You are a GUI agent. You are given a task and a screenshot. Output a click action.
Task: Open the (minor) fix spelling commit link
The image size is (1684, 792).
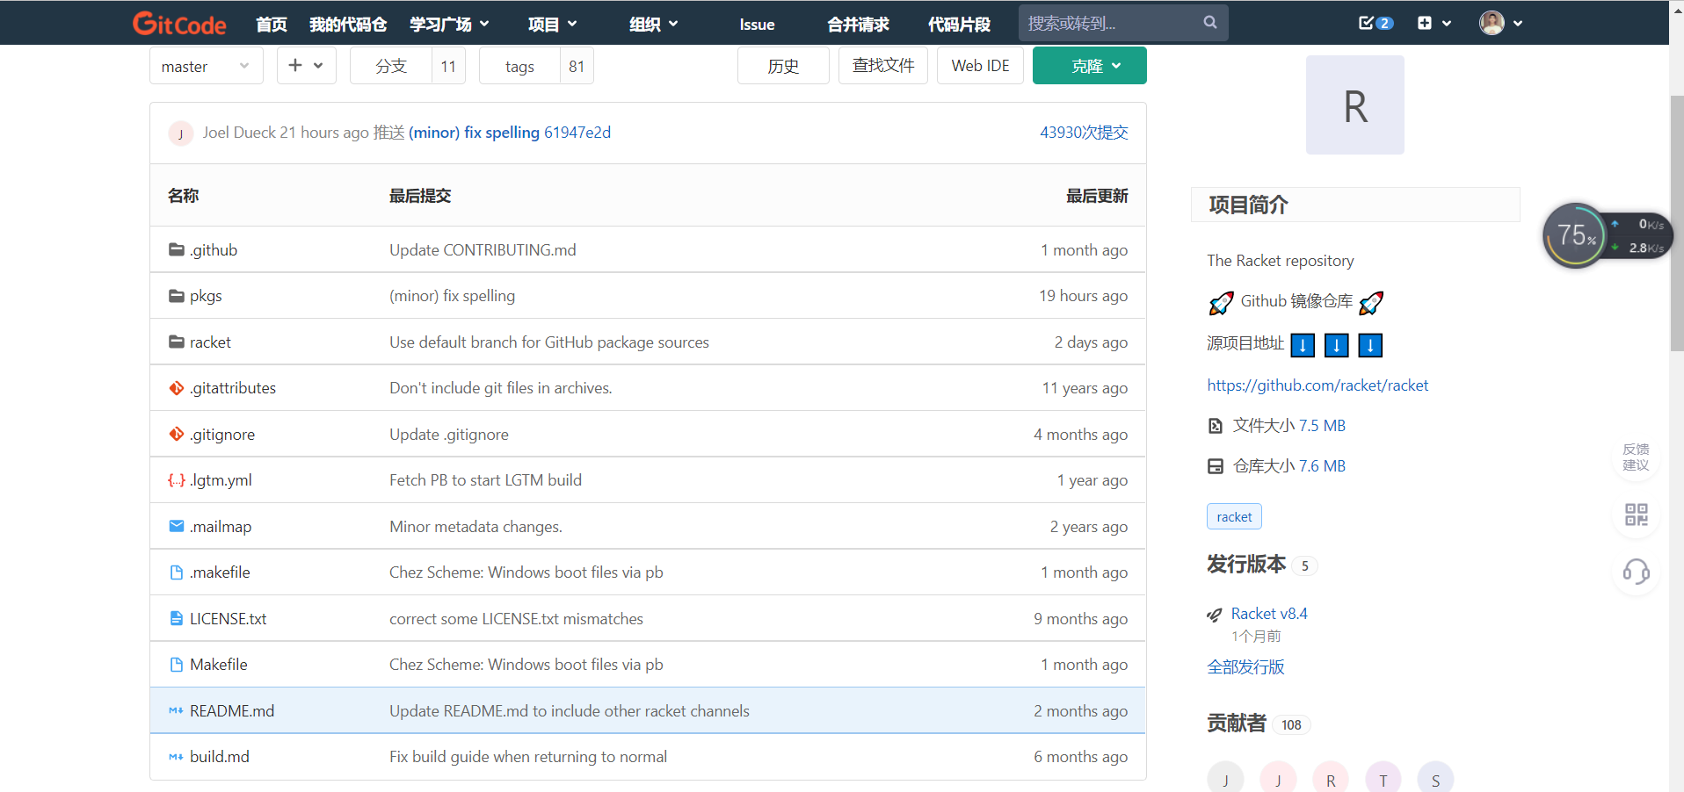pos(474,133)
